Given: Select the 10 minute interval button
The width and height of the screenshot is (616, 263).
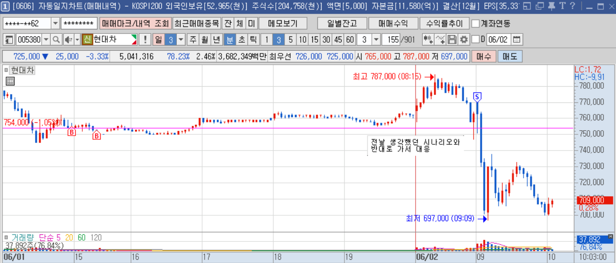Looking at the screenshot, I should coord(302,40).
